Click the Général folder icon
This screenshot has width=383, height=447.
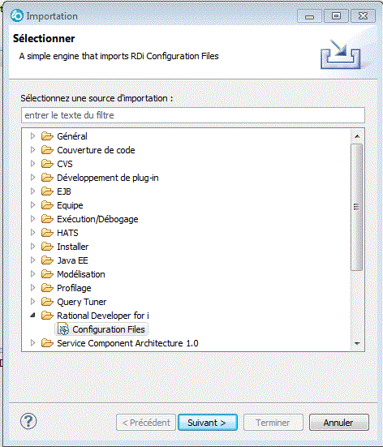(47, 136)
